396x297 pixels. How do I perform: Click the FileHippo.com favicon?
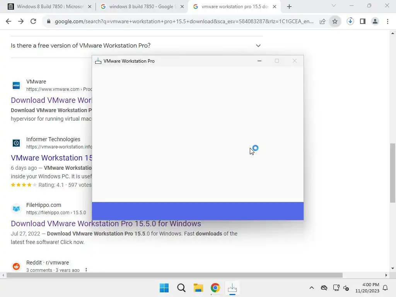(16, 208)
